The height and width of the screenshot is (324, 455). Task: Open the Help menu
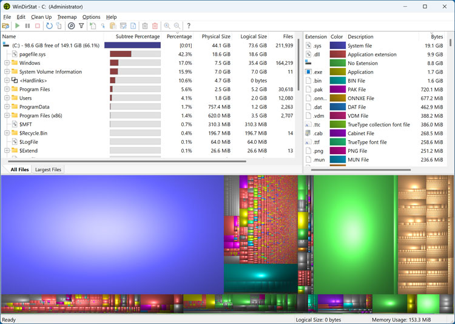(111, 17)
